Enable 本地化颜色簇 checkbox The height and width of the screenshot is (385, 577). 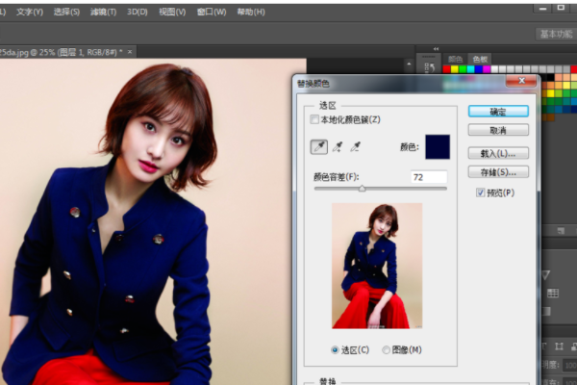tap(314, 119)
